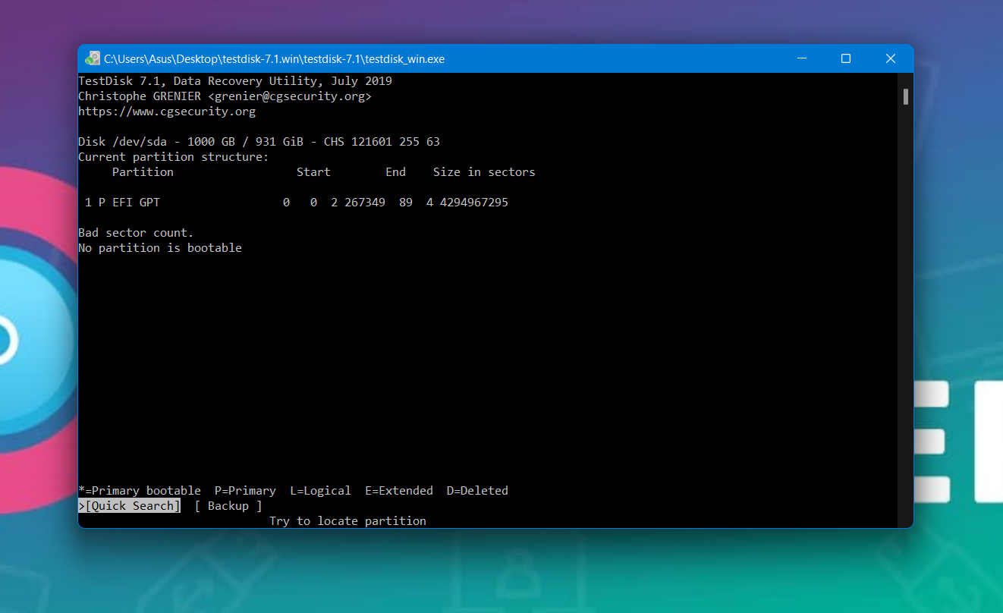Select the Quick Search option
Screen dimensions: 1003x613
coord(130,506)
